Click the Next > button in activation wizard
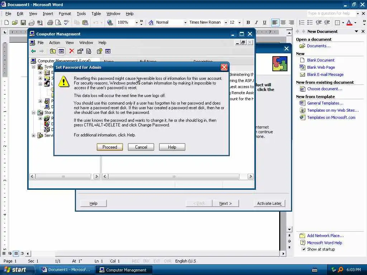Screen dimensions: 367x275 click(x=225, y=203)
